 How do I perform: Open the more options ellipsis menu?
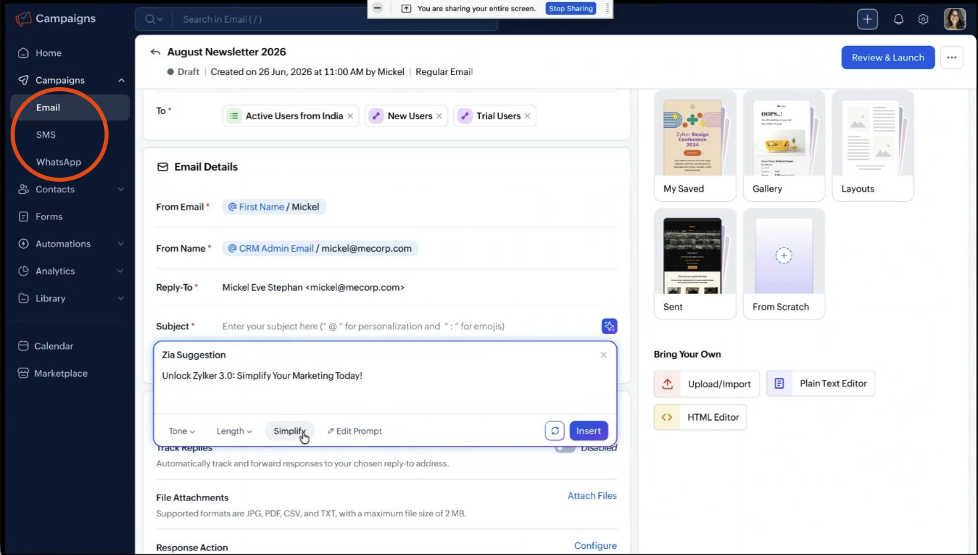pos(952,58)
